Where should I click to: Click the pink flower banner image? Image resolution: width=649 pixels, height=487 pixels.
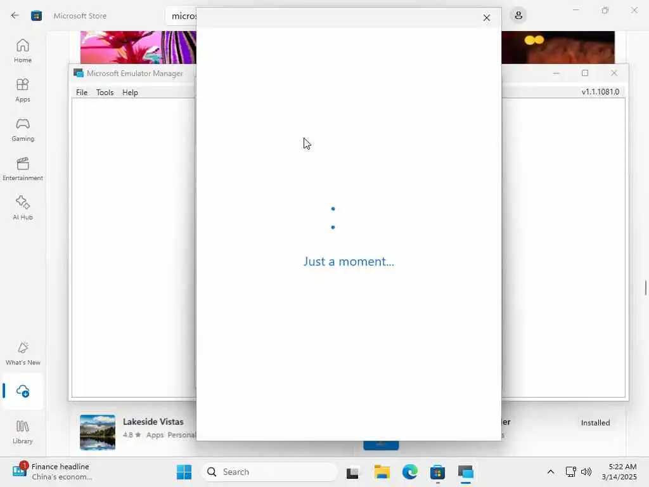tap(138, 47)
